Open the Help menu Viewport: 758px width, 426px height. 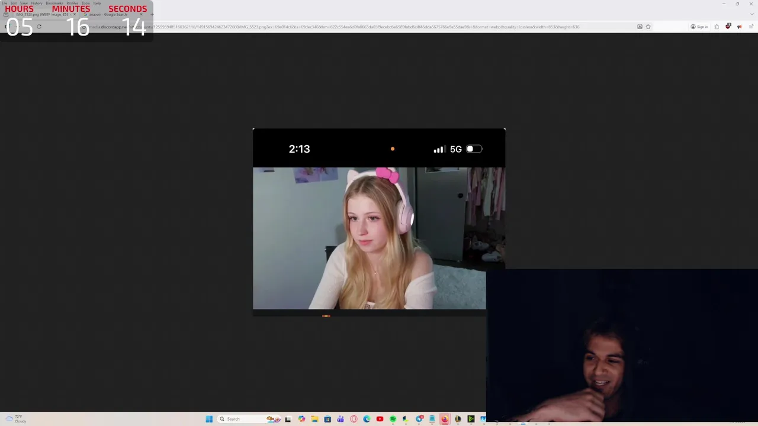click(x=97, y=3)
